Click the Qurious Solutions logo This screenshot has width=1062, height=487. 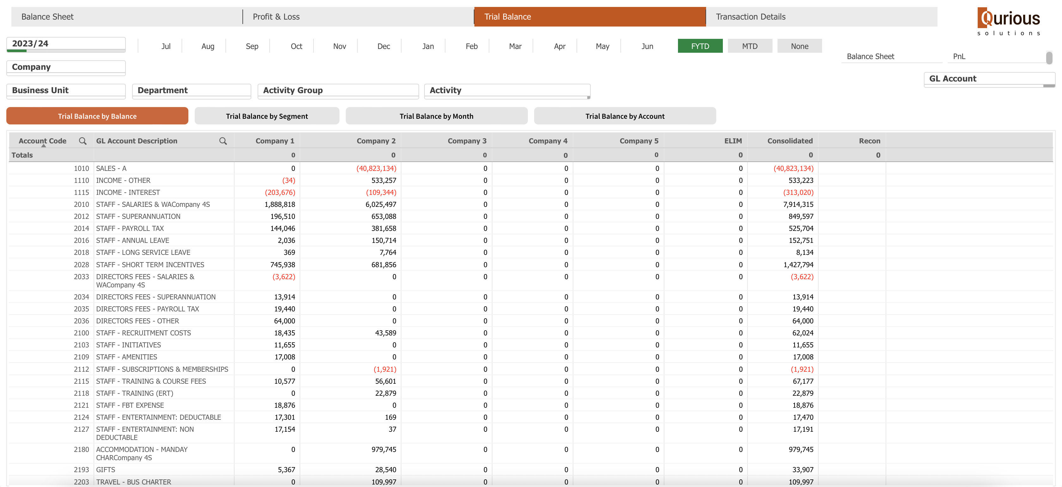click(x=1008, y=21)
